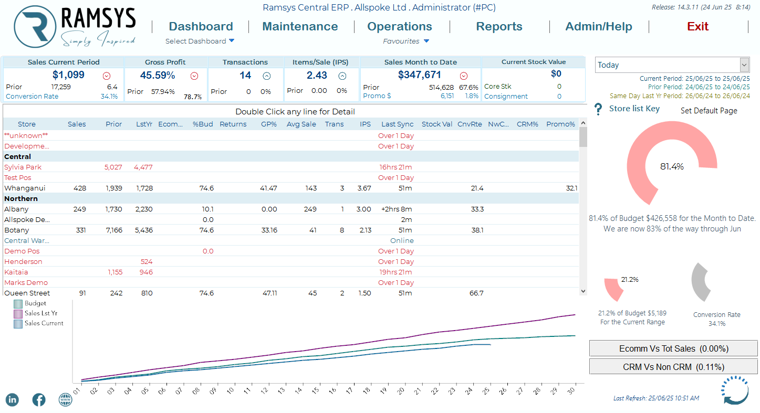
Task: Click the store list scrollbar thumb
Action: [x=583, y=137]
